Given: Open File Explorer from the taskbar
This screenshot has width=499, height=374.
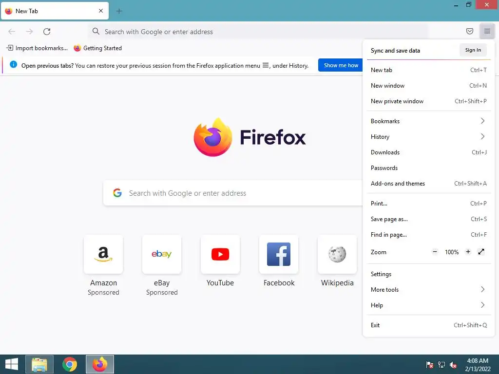Looking at the screenshot, I should (39, 364).
